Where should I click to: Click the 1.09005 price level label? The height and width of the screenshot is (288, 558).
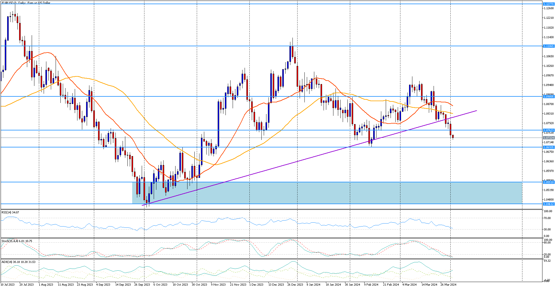click(x=548, y=96)
